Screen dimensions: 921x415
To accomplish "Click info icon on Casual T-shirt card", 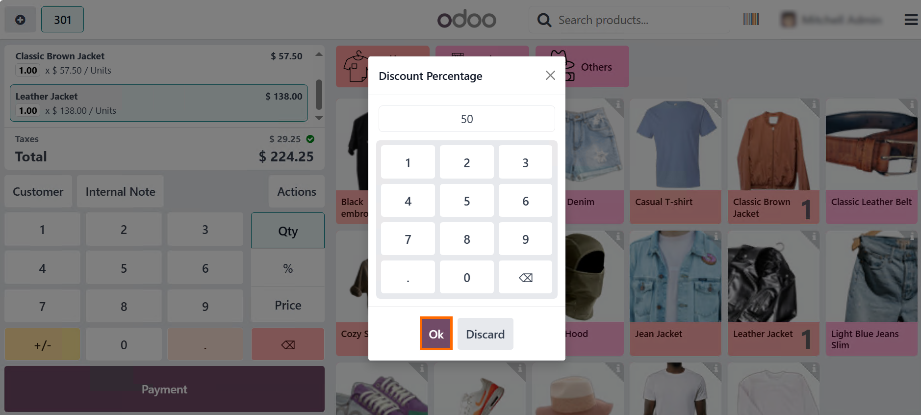I will tap(716, 104).
